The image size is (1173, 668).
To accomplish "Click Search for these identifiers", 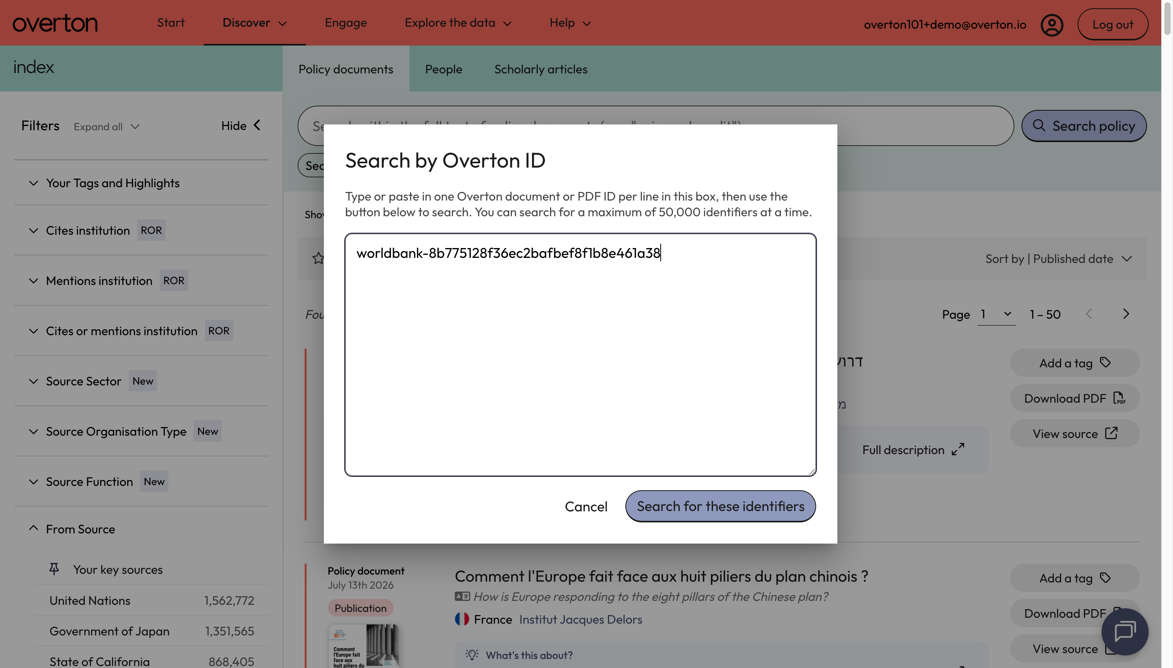I will [x=720, y=506].
